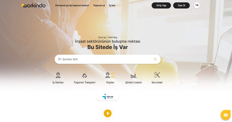
Task: Open the chat bubble widget
Action: [x=226, y=115]
